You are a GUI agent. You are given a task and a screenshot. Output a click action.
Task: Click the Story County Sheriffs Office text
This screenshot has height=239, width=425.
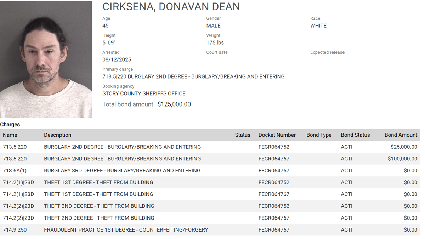144,94
